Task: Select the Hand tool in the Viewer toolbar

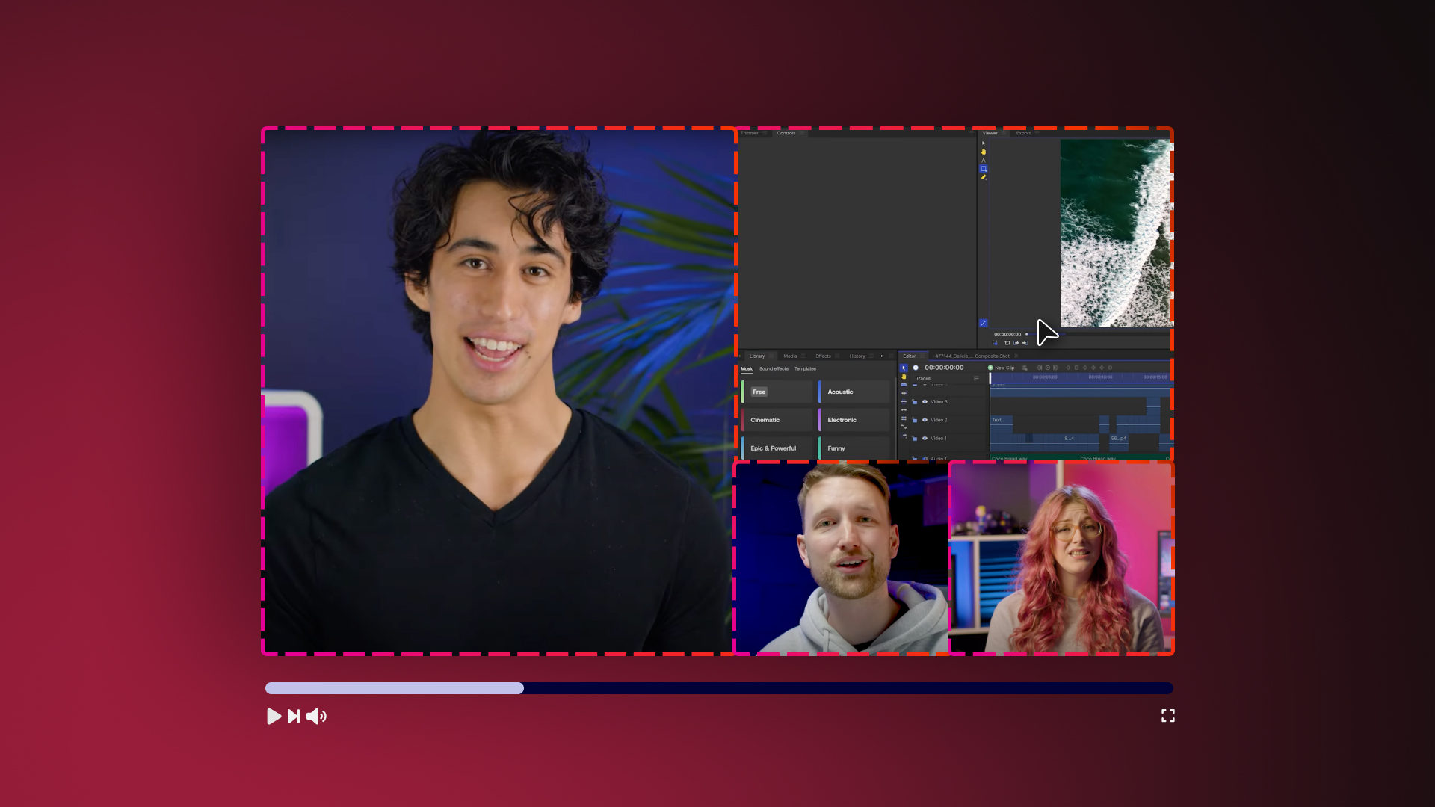Action: (x=984, y=150)
